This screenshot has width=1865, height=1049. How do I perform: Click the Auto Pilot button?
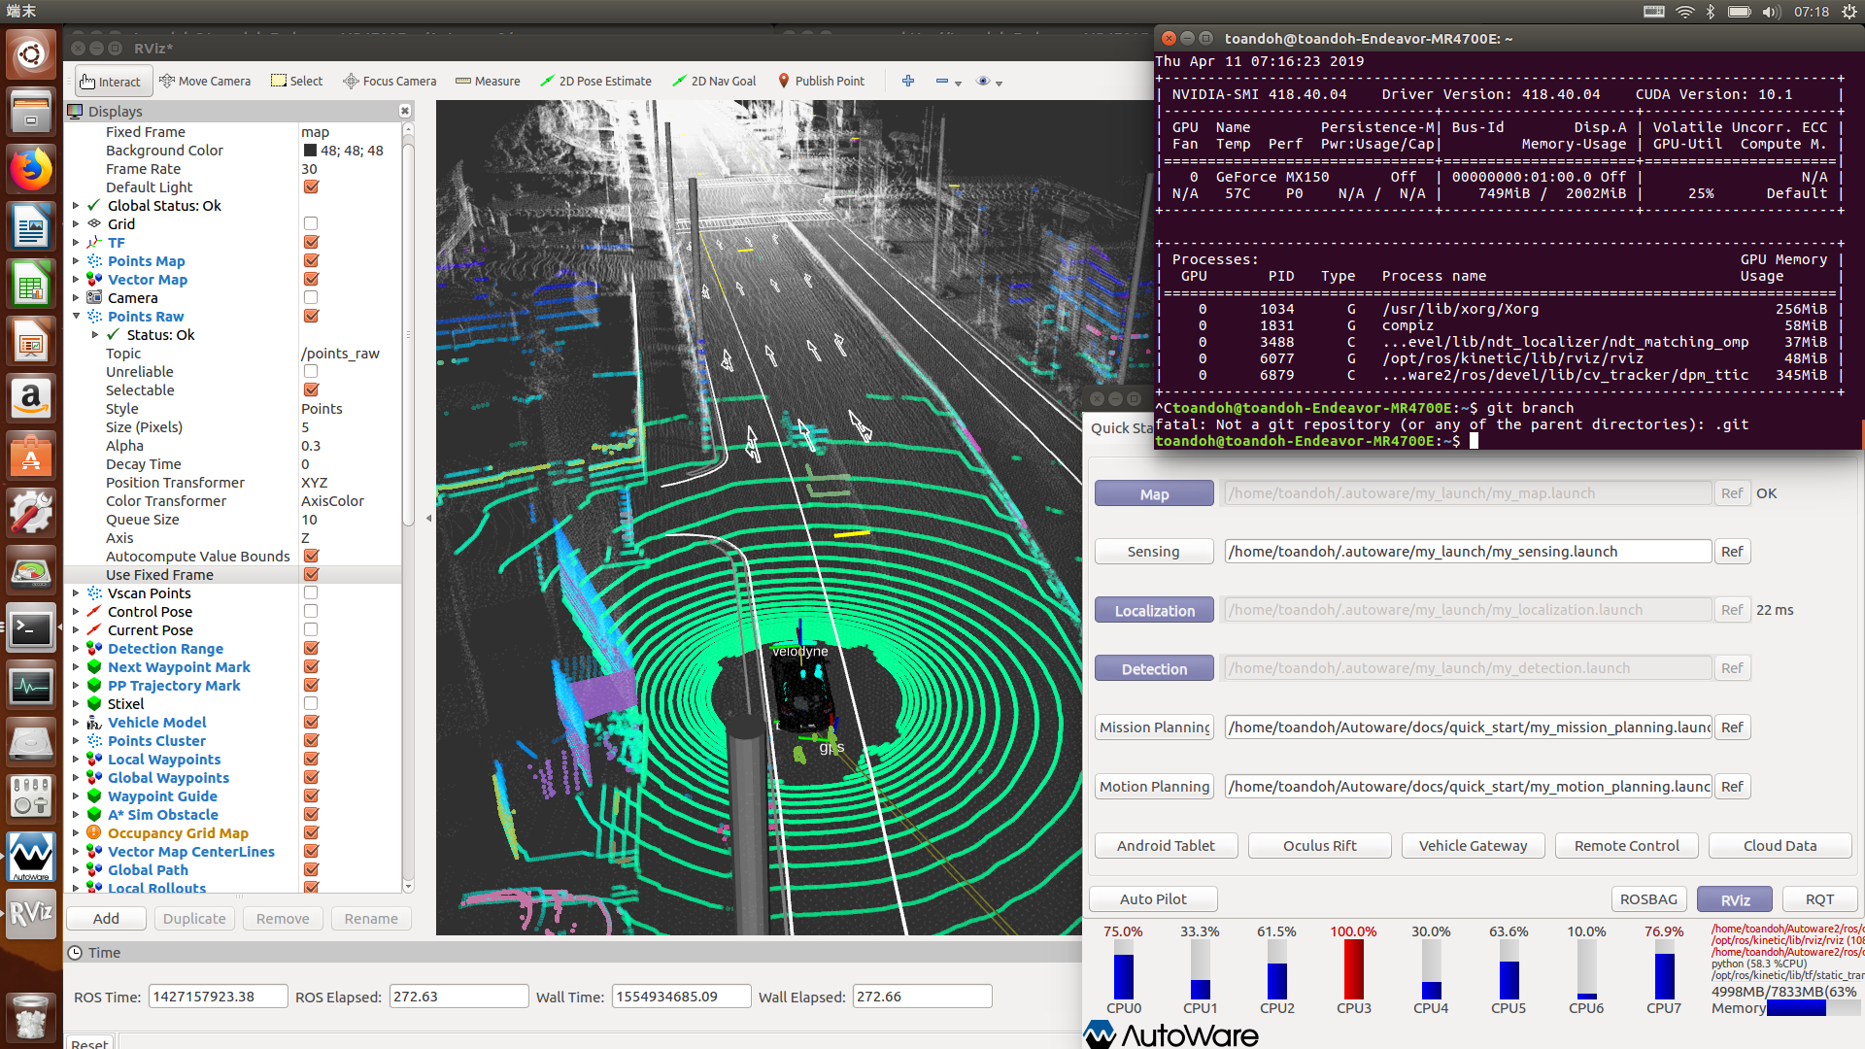(1153, 899)
